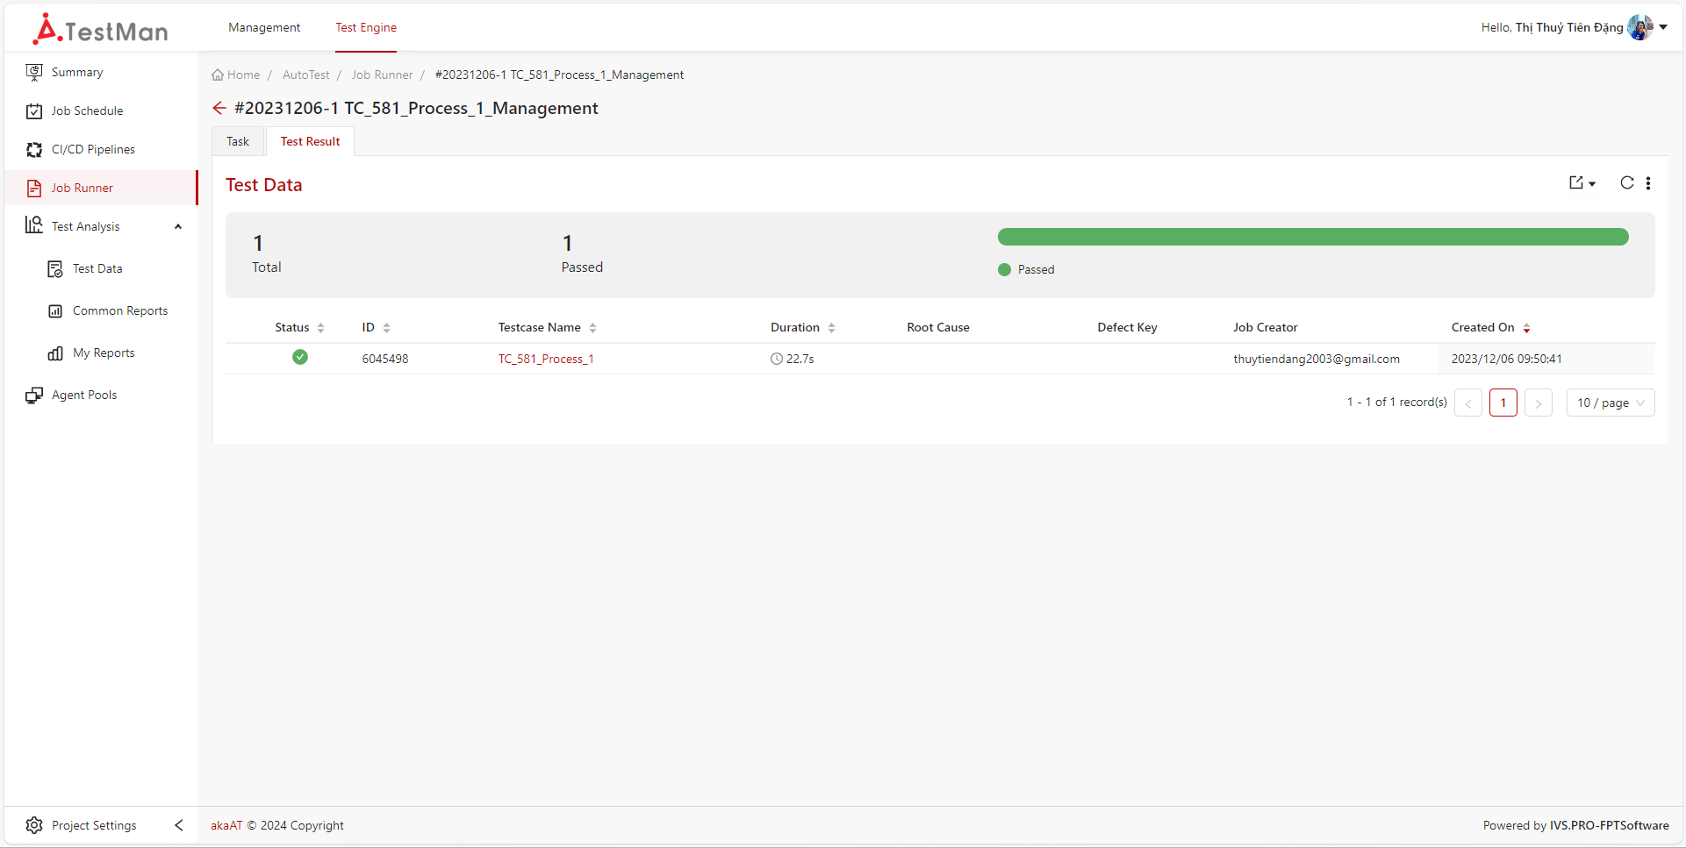Click the CI/CD Pipelines cycle icon
The height and width of the screenshot is (848, 1686).
pyautogui.click(x=34, y=149)
